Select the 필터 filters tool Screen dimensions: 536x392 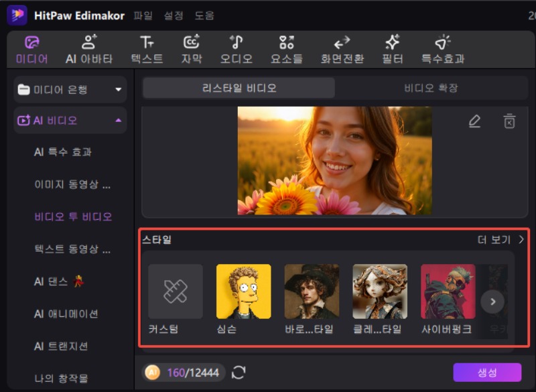point(393,49)
